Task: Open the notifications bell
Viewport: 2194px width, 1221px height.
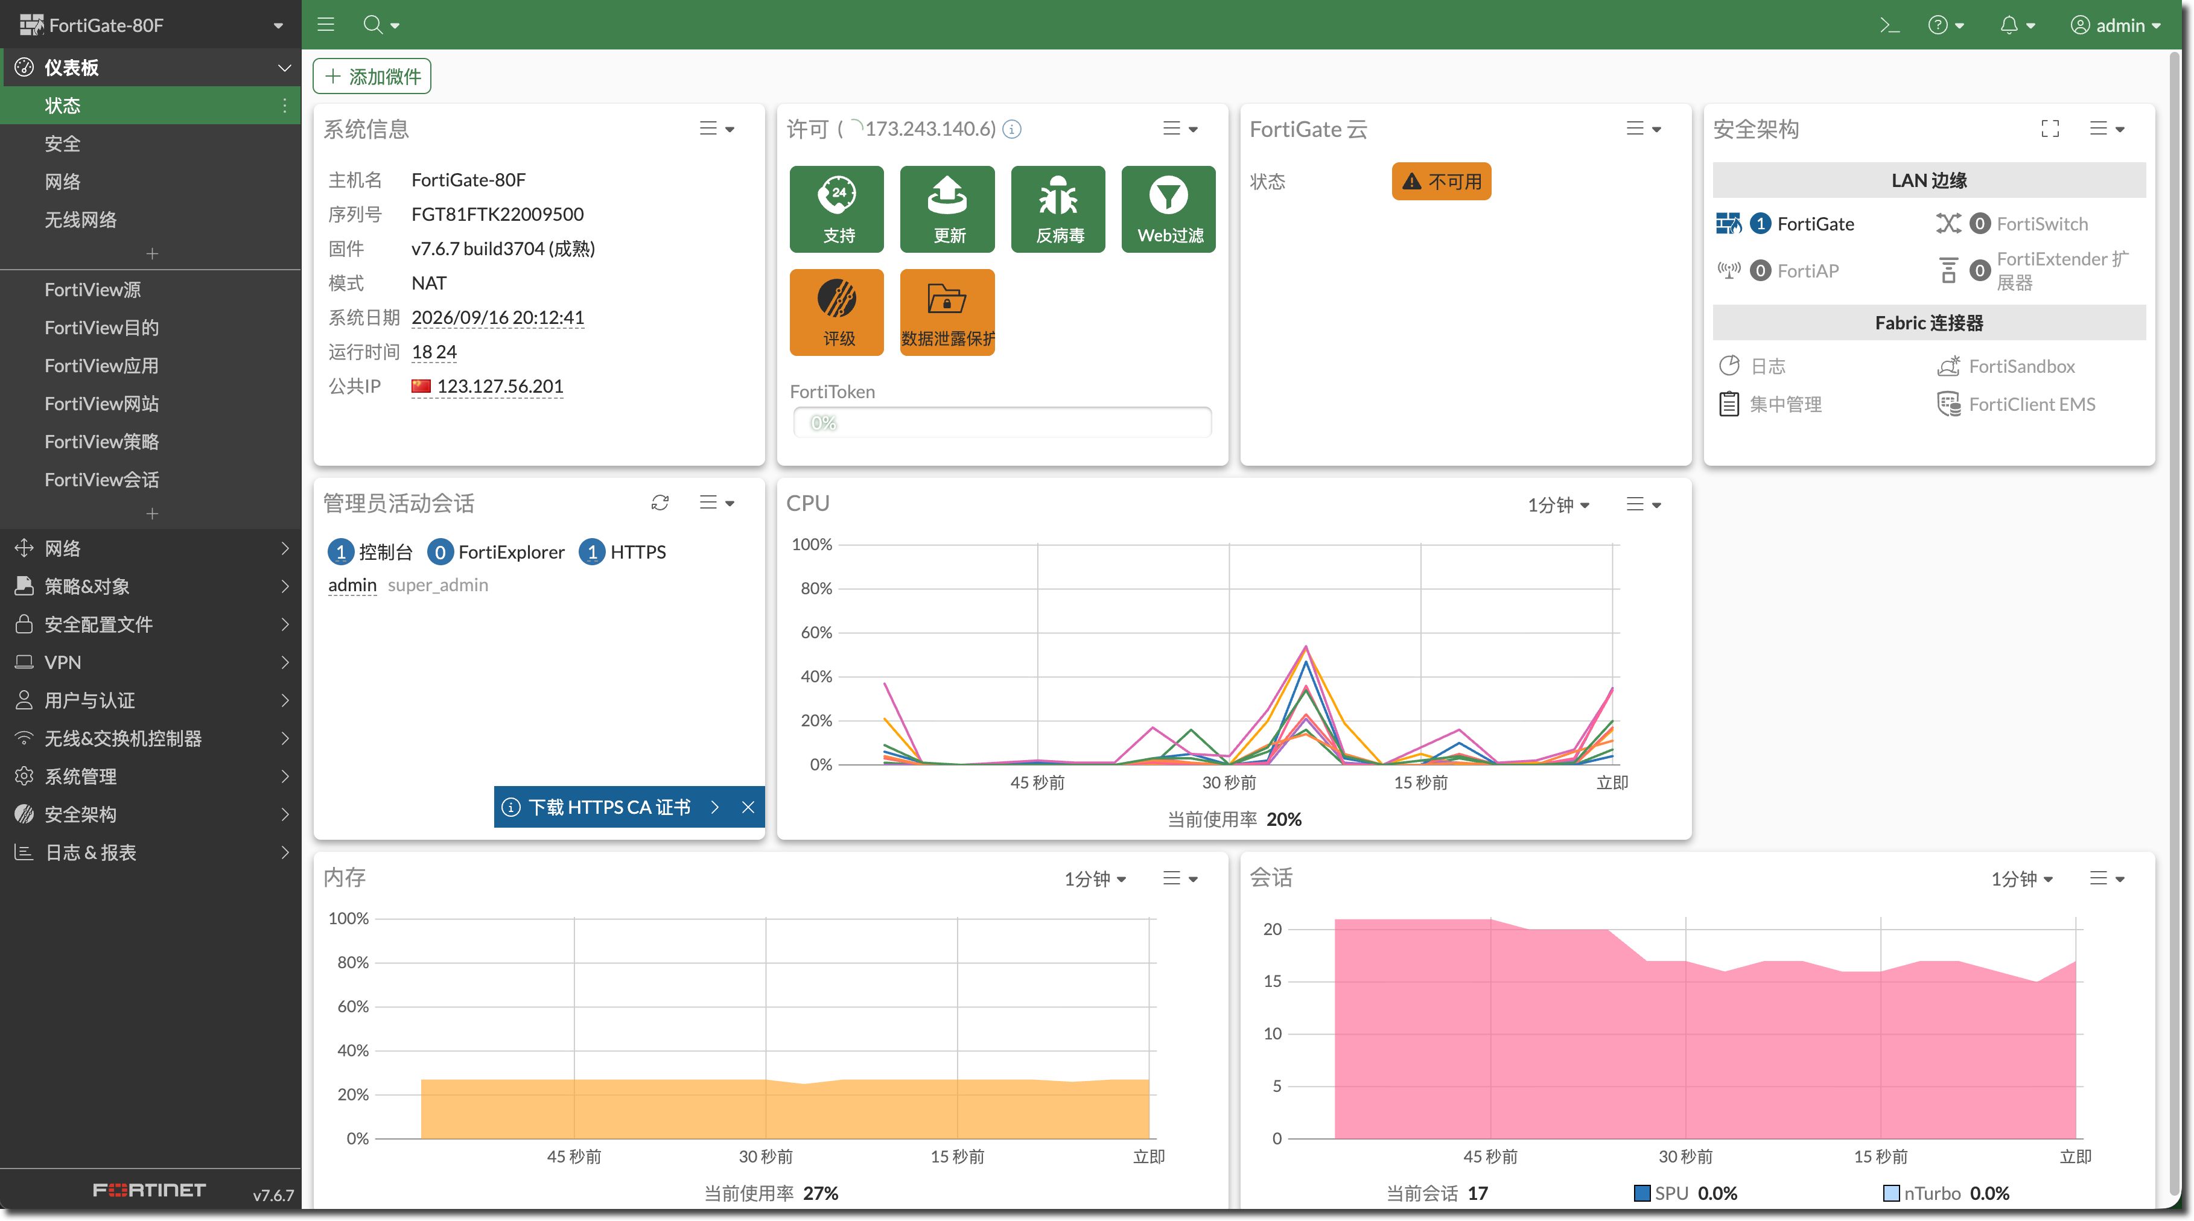Action: (x=2017, y=25)
